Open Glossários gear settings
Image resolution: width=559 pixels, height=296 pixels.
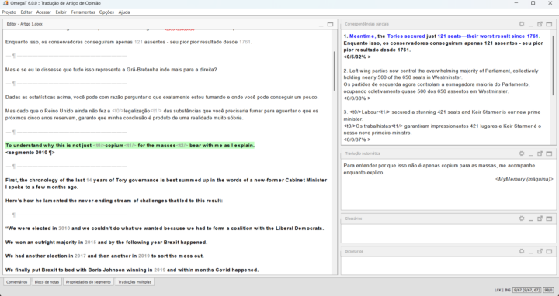522,219
